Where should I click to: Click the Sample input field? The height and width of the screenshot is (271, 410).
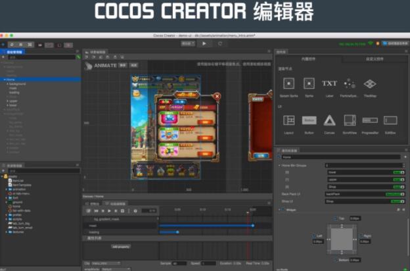179,263
